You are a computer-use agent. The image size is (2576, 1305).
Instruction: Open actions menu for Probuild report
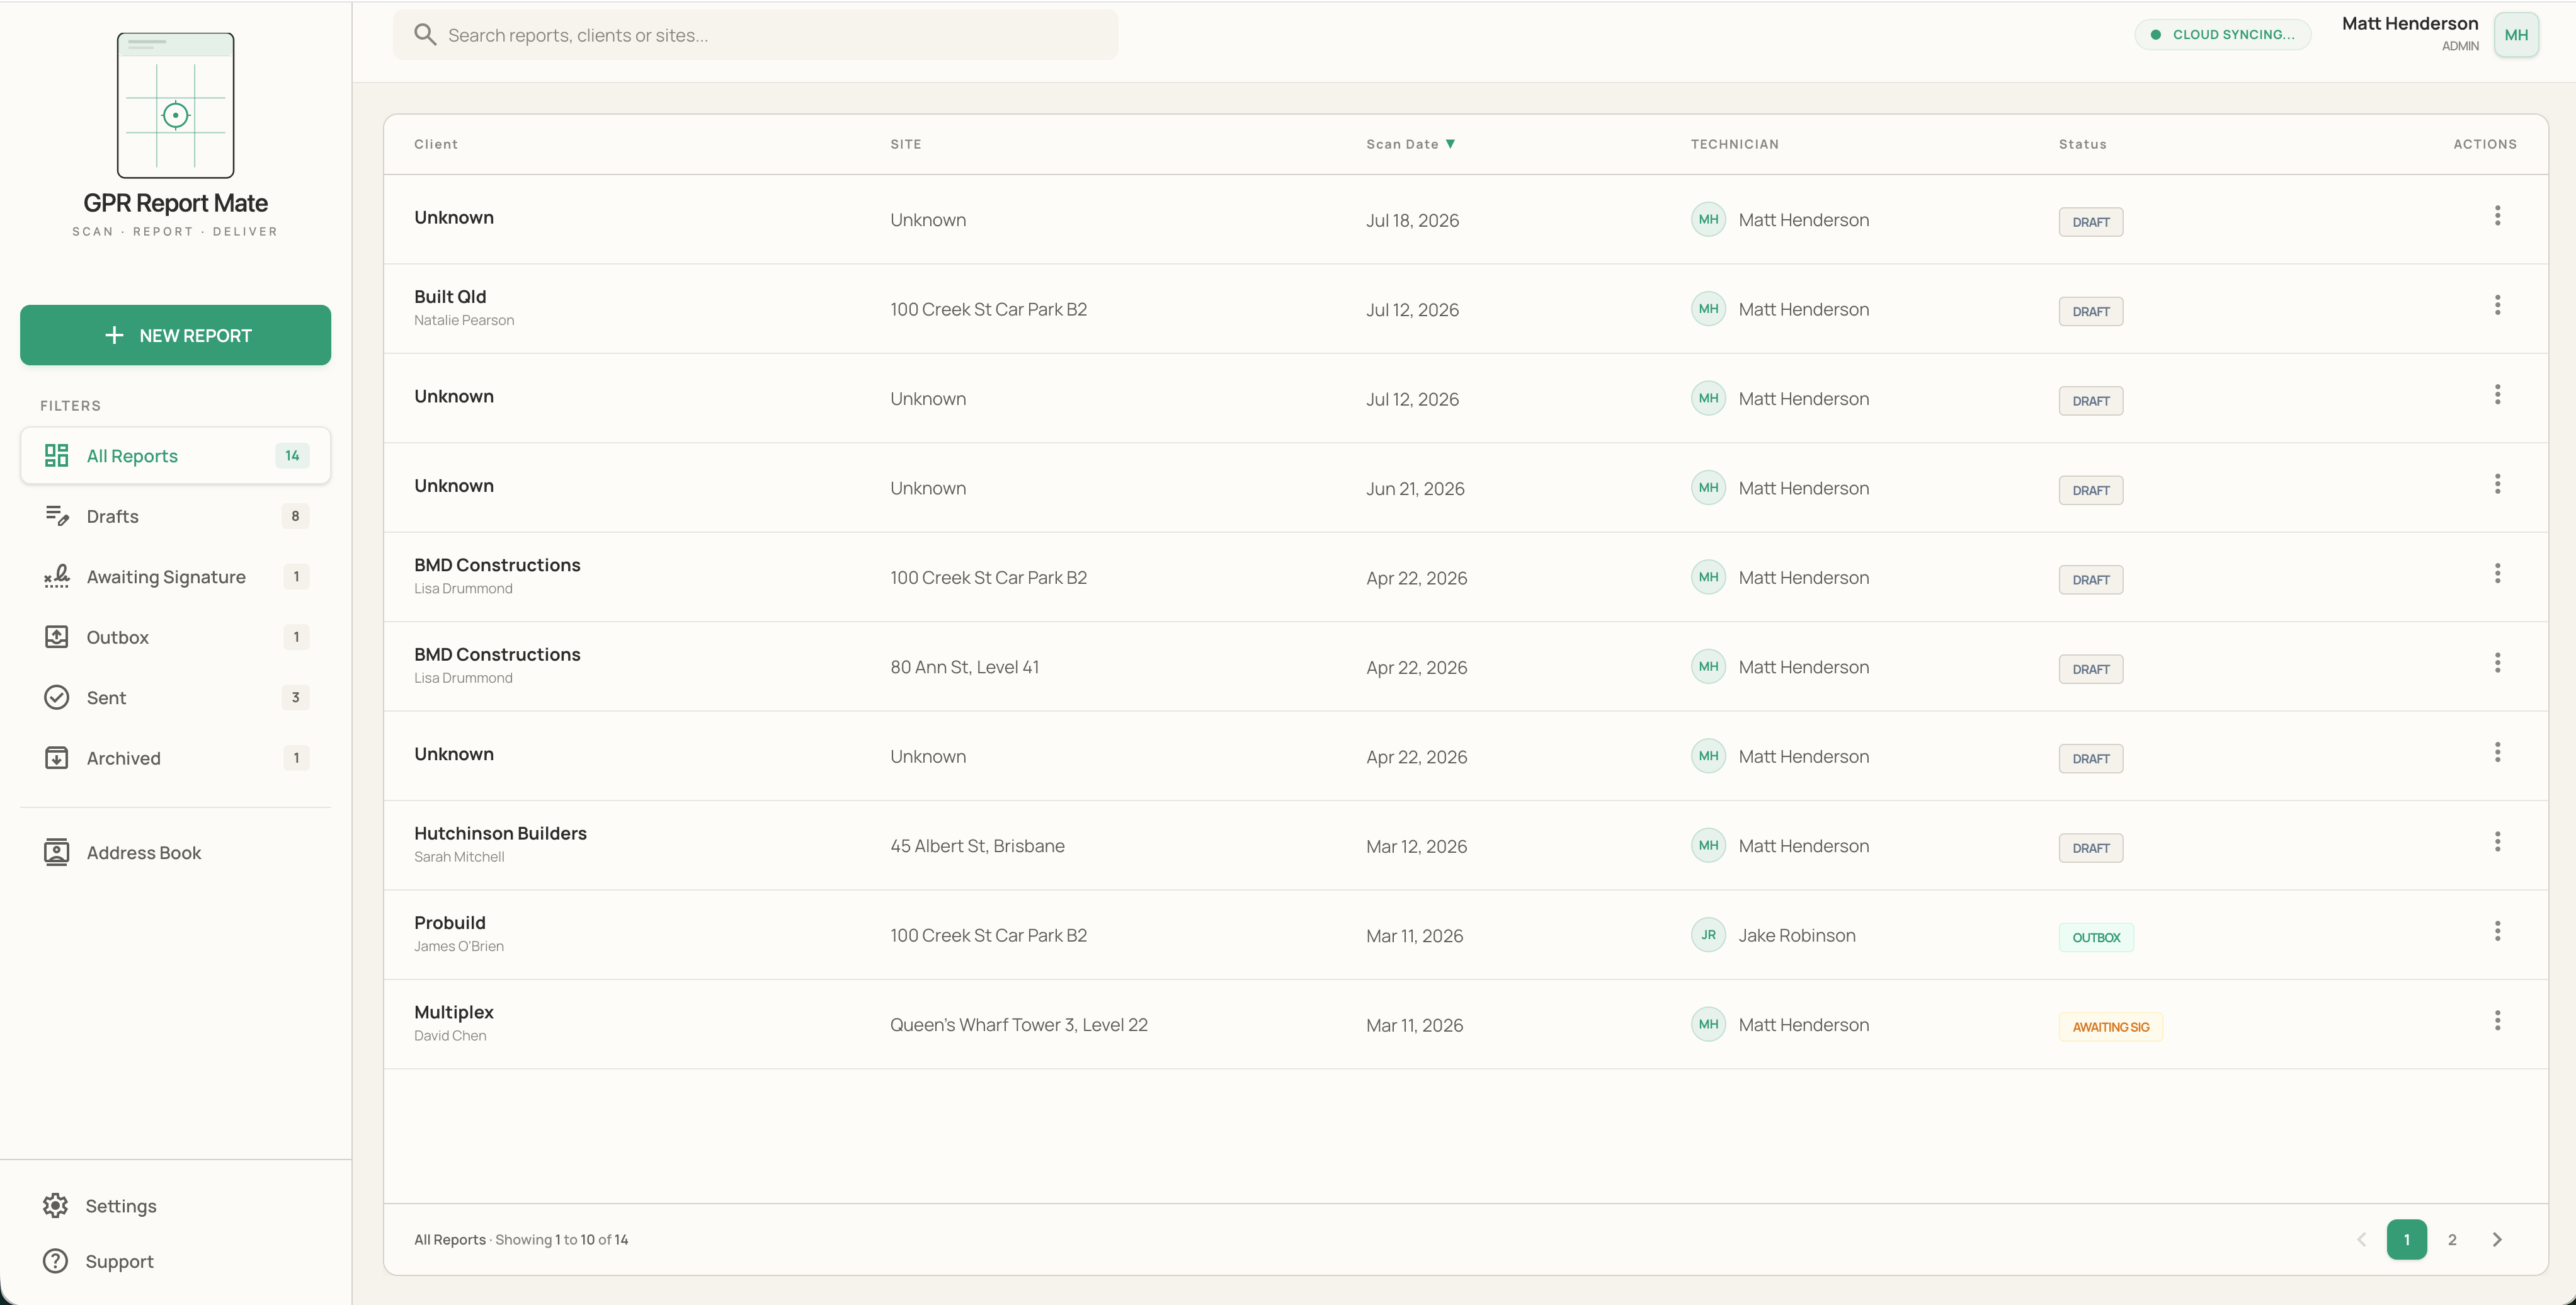click(x=2497, y=931)
